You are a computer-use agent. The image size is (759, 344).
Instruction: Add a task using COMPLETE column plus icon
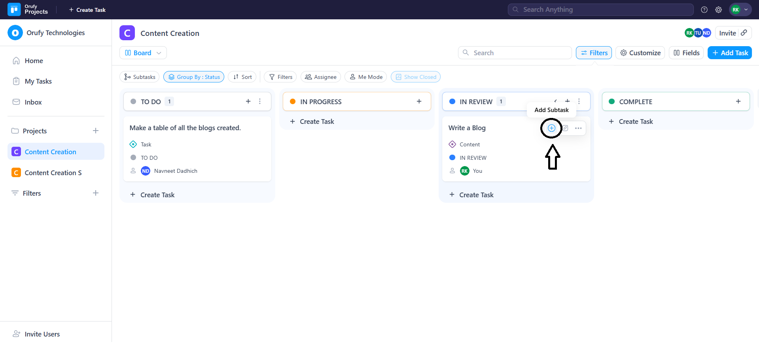[738, 101]
